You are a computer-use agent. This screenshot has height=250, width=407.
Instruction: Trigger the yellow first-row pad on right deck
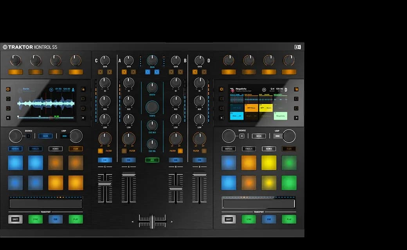point(269,162)
